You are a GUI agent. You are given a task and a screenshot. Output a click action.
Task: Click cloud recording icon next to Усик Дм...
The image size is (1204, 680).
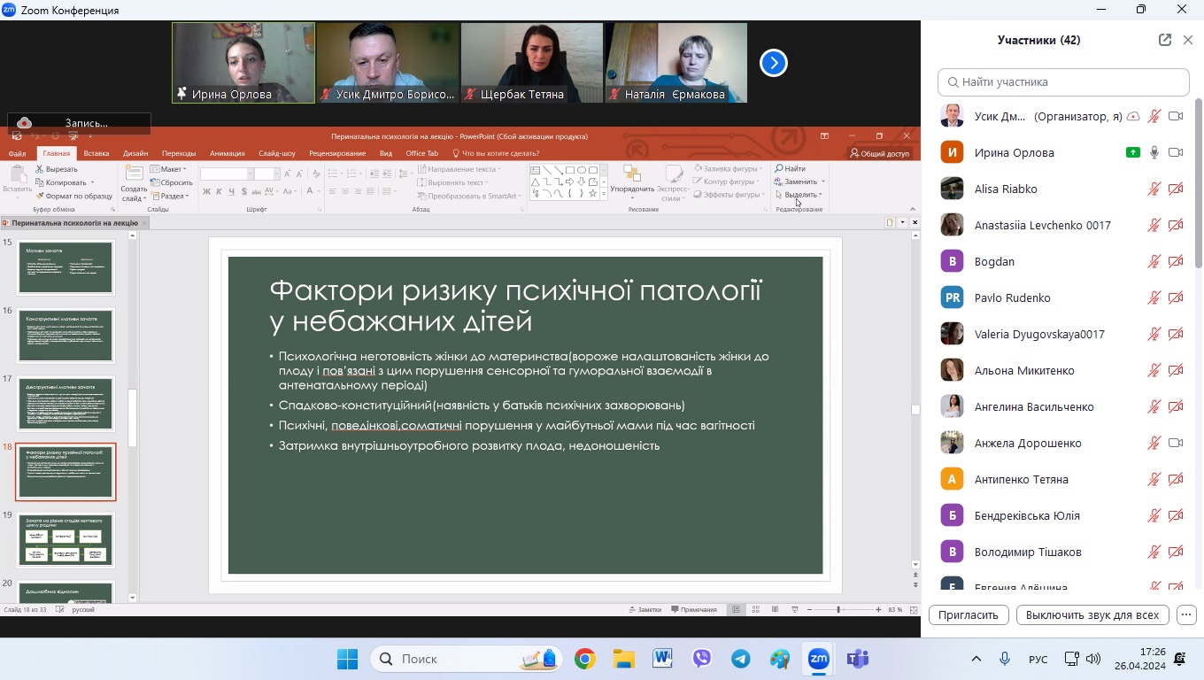1133,116
